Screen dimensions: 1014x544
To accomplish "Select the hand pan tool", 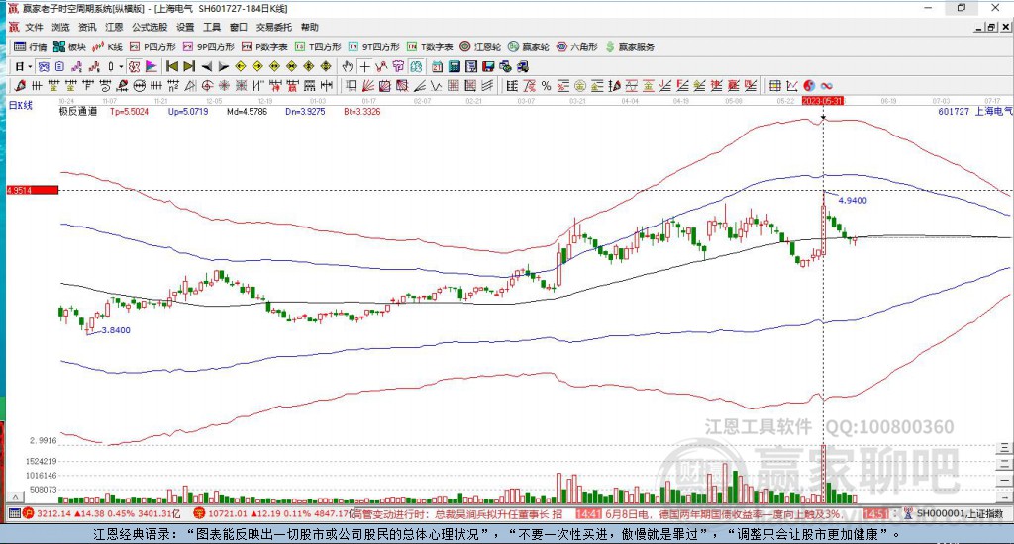I will (348, 66).
